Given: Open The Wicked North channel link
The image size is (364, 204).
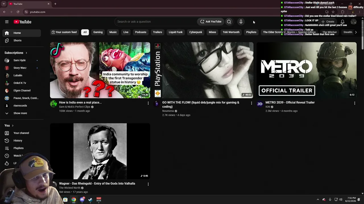Looking at the screenshot, I should click(x=70, y=188).
